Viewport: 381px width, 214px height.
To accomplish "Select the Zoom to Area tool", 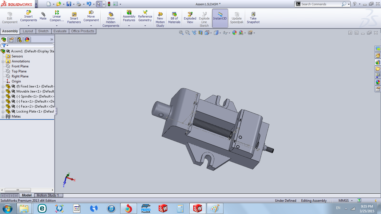I will click(x=188, y=33).
